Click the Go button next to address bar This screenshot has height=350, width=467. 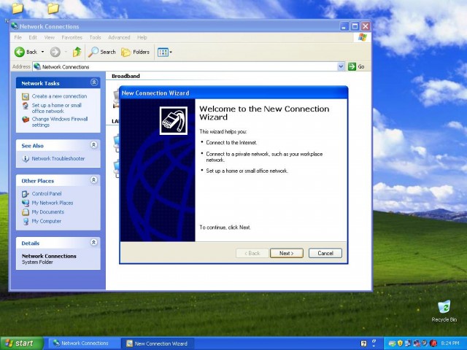tap(356, 66)
